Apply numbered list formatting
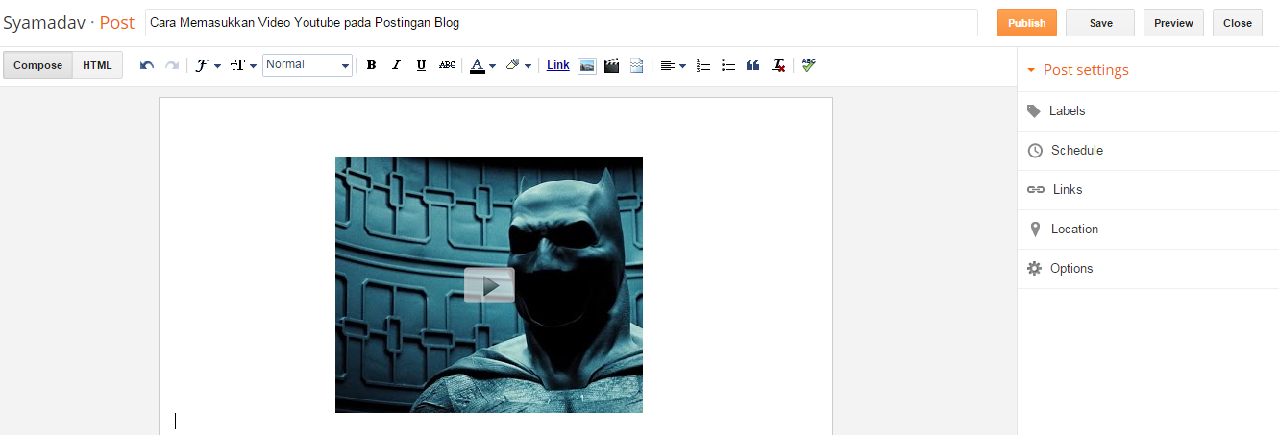 (x=703, y=65)
